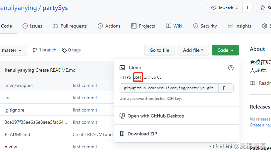Open the Insights tab
Viewport: 271px width, 152px height.
(240, 26)
